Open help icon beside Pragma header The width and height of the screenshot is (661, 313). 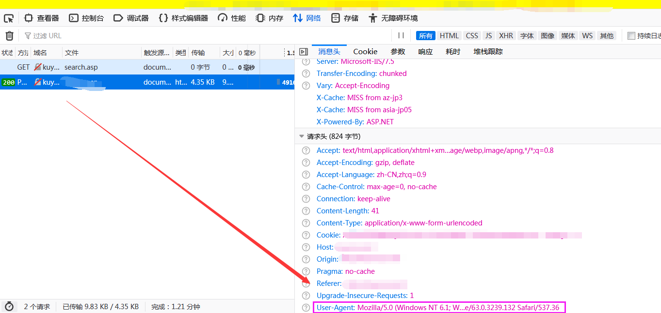(x=306, y=271)
